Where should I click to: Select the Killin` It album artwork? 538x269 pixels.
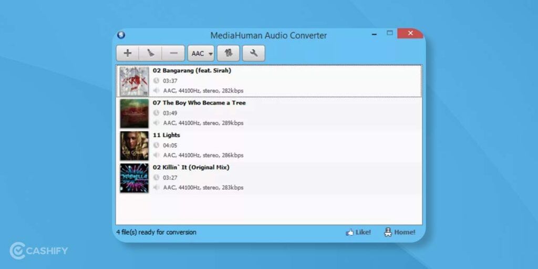tap(134, 178)
